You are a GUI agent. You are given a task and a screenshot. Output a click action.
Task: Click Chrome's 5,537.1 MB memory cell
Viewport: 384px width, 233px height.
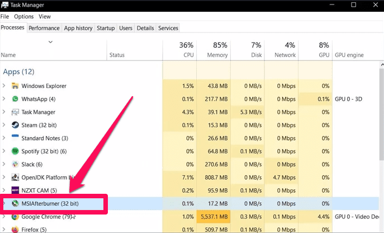[214, 217]
